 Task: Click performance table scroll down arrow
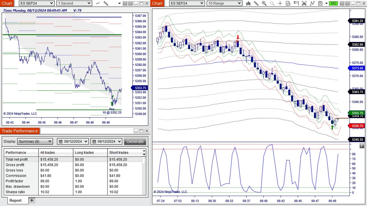click(144, 154)
